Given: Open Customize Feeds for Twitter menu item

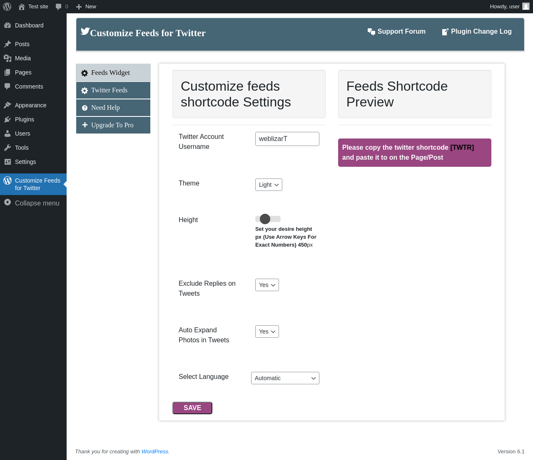Looking at the screenshot, I should tap(33, 184).
